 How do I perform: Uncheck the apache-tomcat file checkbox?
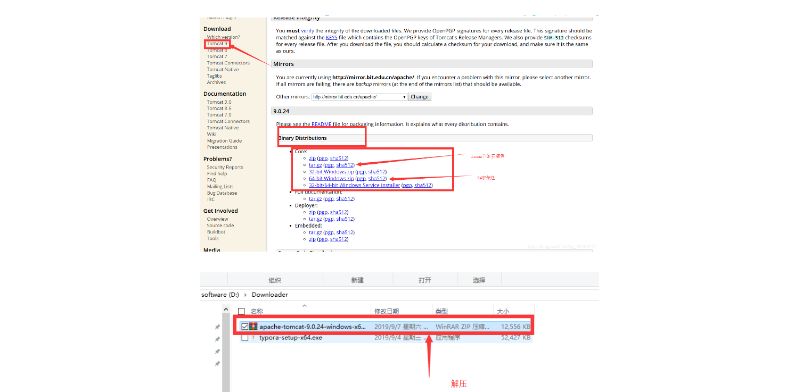pos(244,327)
